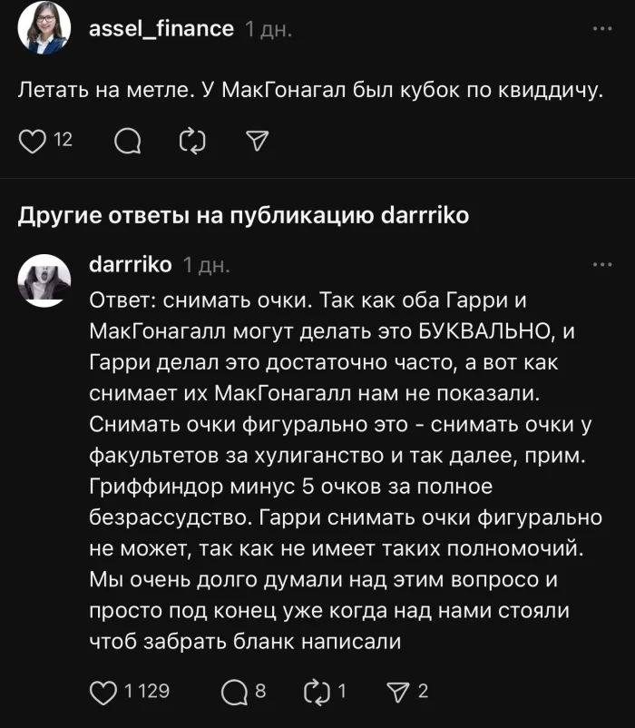Open the comment icon on assel_finance's post
Viewport: 635px width, 728px height.
tap(131, 142)
